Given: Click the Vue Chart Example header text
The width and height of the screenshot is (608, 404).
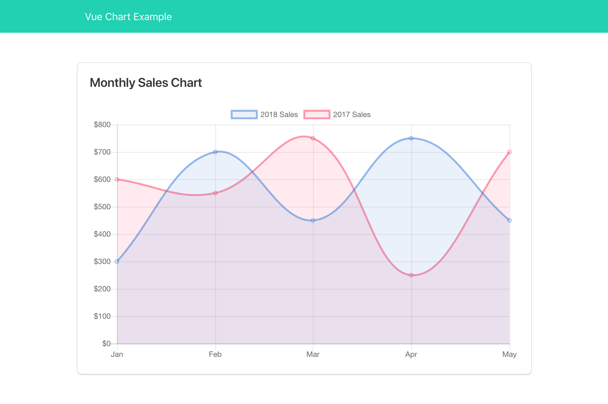Looking at the screenshot, I should click(x=128, y=16).
